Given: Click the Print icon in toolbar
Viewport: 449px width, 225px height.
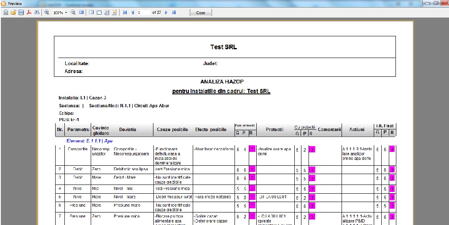Looking at the screenshot, I should [6, 13].
